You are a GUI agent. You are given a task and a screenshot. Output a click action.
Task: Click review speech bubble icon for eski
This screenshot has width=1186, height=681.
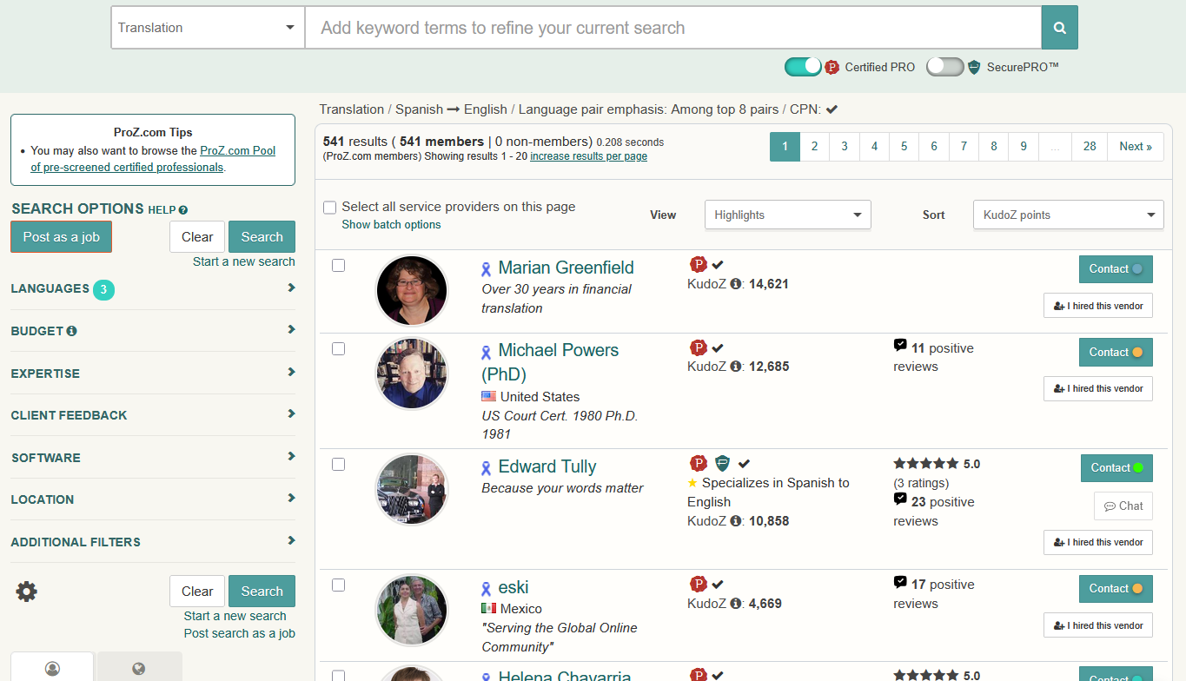tap(900, 582)
